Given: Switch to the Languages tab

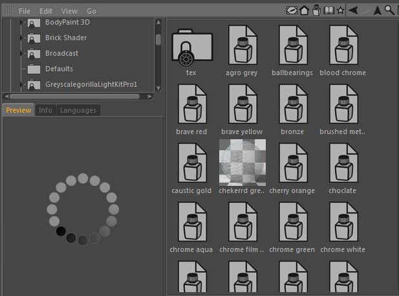Looking at the screenshot, I should click(x=78, y=110).
